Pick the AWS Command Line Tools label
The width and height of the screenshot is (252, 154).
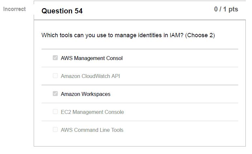[x=92, y=130]
